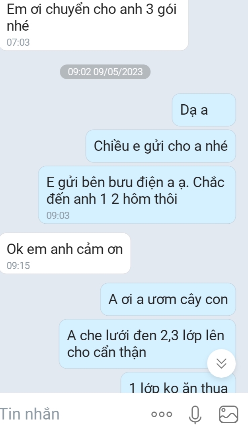
Task: Jump to latest messages with double-chevron button
Action: tap(221, 363)
